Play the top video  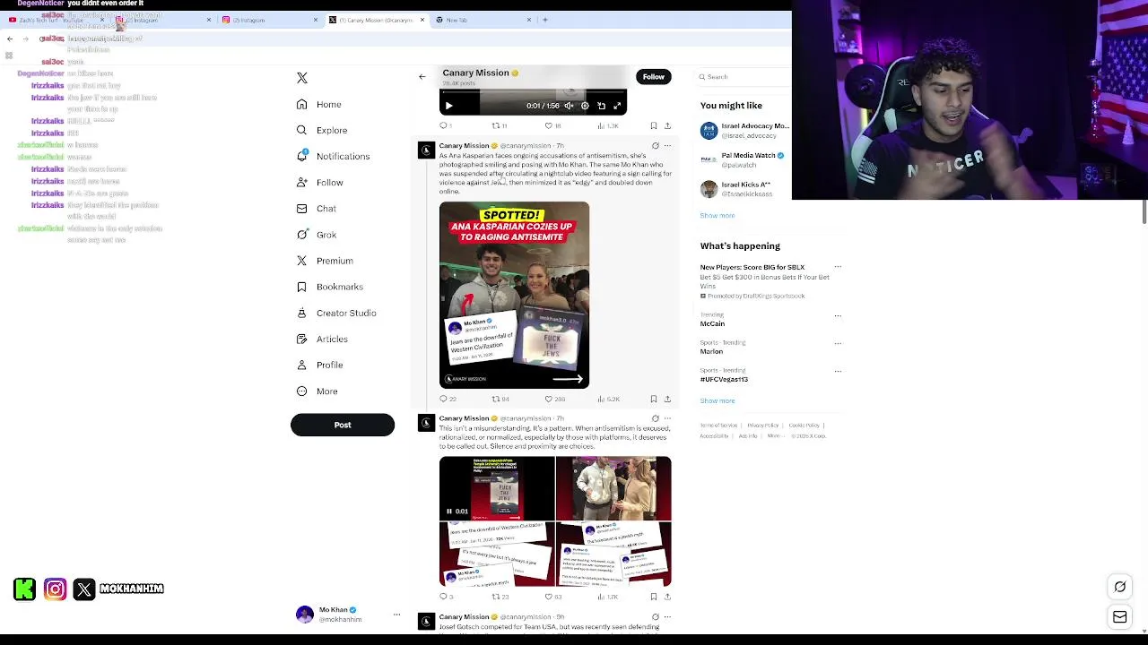coord(449,106)
